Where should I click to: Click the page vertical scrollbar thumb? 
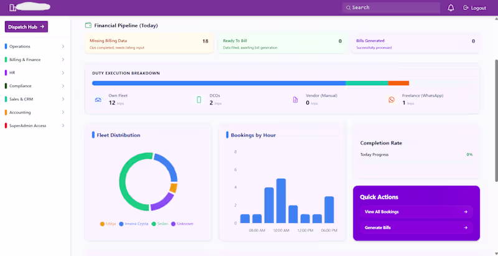pos(496,121)
